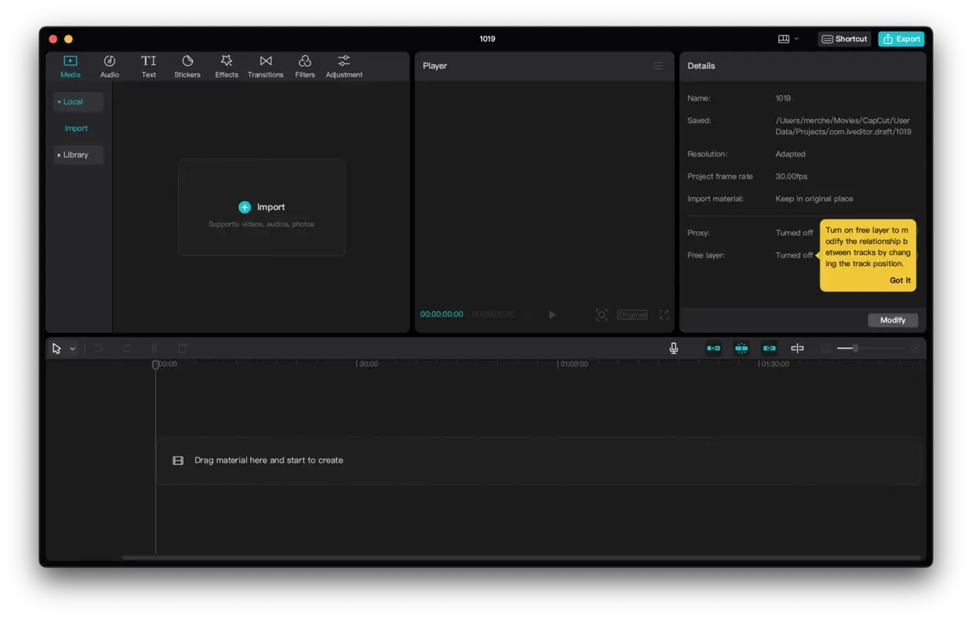The image size is (972, 619).
Task: Click the Proxy 'Turned off' value
Action: (794, 233)
